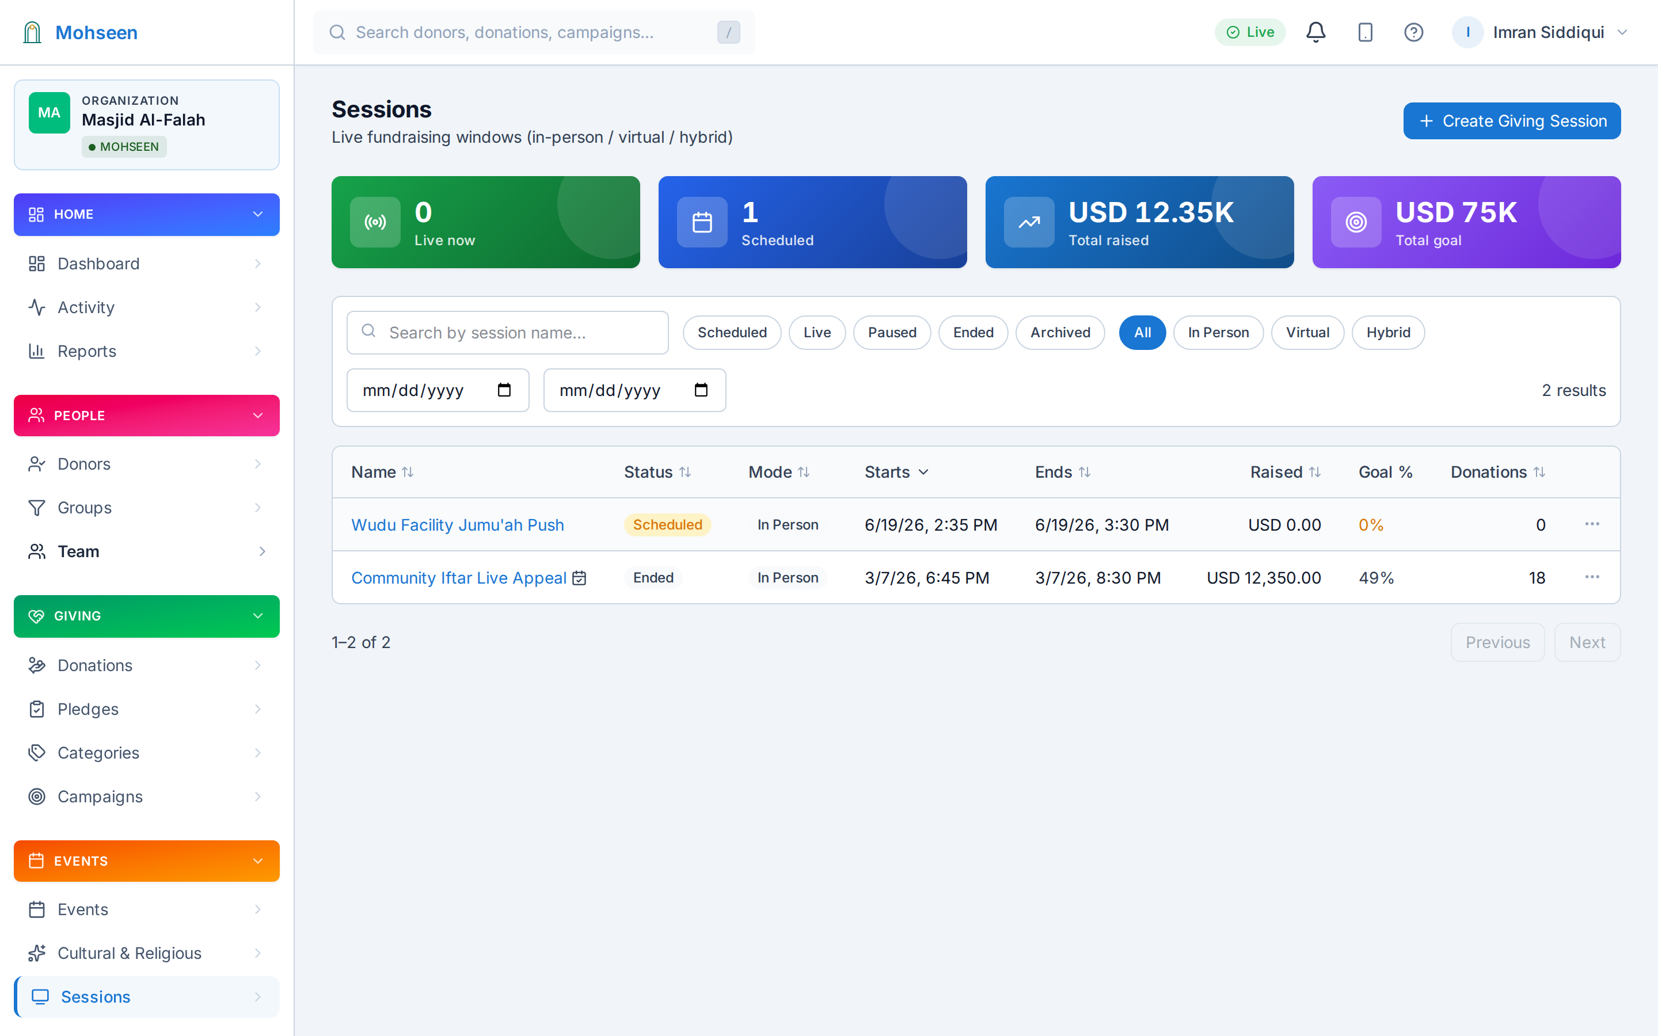
Task: Click the Next pagination button
Action: [x=1587, y=642]
